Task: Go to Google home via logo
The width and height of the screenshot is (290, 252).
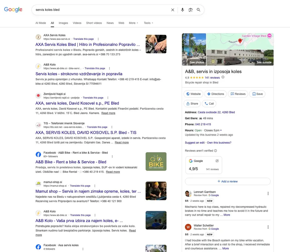Action: (13, 9)
